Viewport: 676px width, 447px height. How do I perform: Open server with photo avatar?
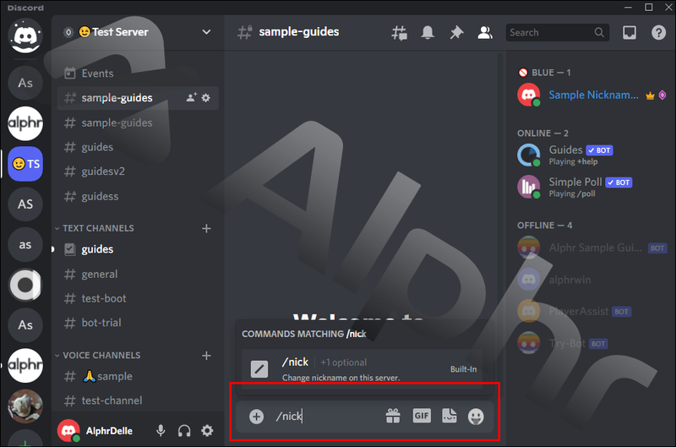pyautogui.click(x=25, y=406)
